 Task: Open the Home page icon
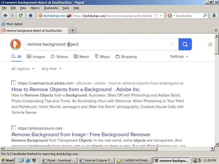31,16
